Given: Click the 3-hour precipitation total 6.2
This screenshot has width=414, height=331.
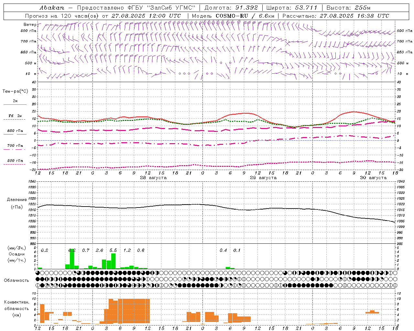Looking at the screenshot, I should [x=72, y=251].
